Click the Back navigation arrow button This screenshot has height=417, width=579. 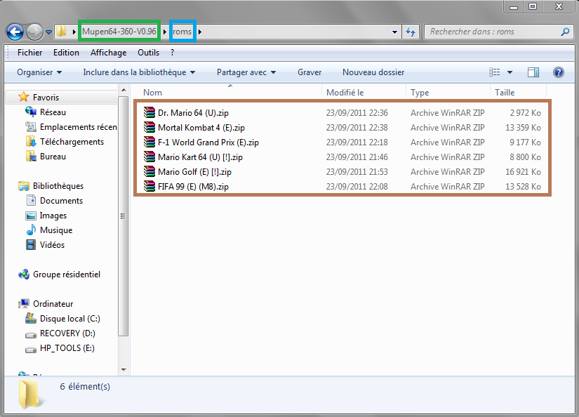click(x=15, y=32)
